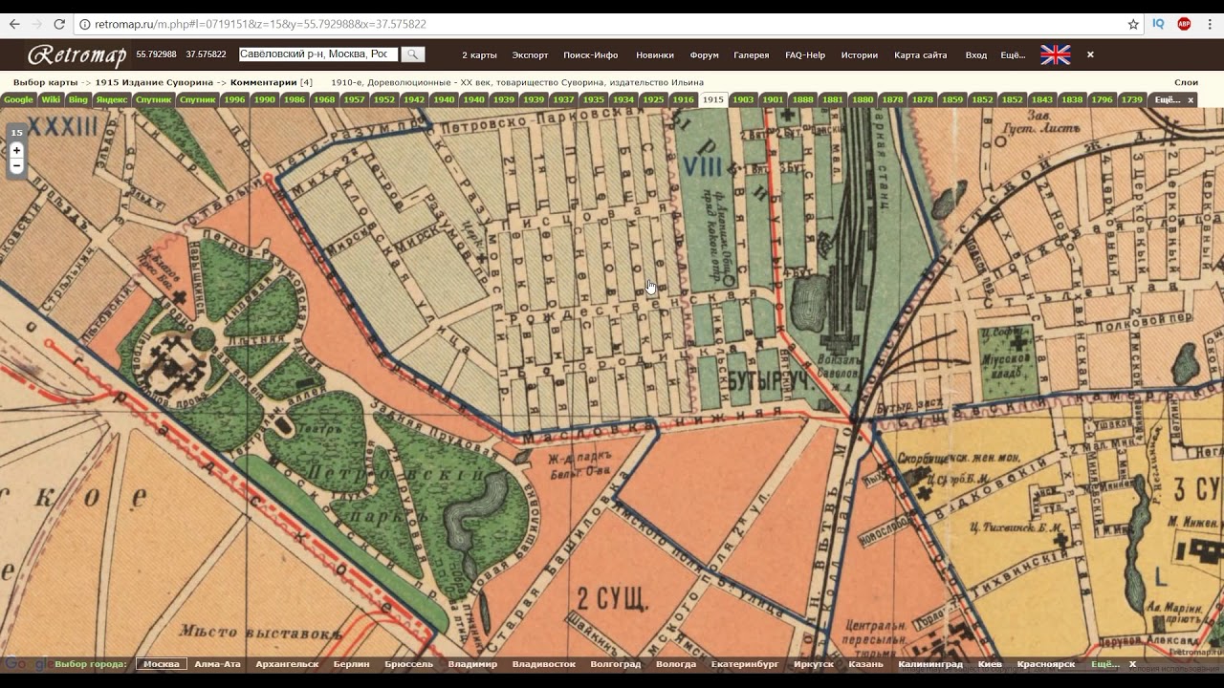The image size is (1224, 688).
Task: Bookmark page with the star icon
Action: (1133, 24)
